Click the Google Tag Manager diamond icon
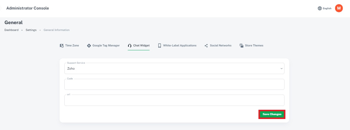350x130 pixels. coord(89,46)
